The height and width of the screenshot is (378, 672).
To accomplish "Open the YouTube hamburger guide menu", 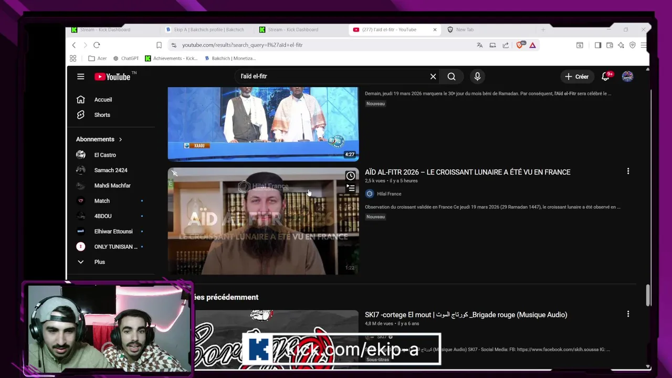I will (80, 76).
